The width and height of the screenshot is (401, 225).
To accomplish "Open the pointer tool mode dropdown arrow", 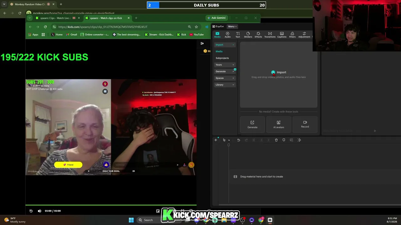I will tap(229, 140).
